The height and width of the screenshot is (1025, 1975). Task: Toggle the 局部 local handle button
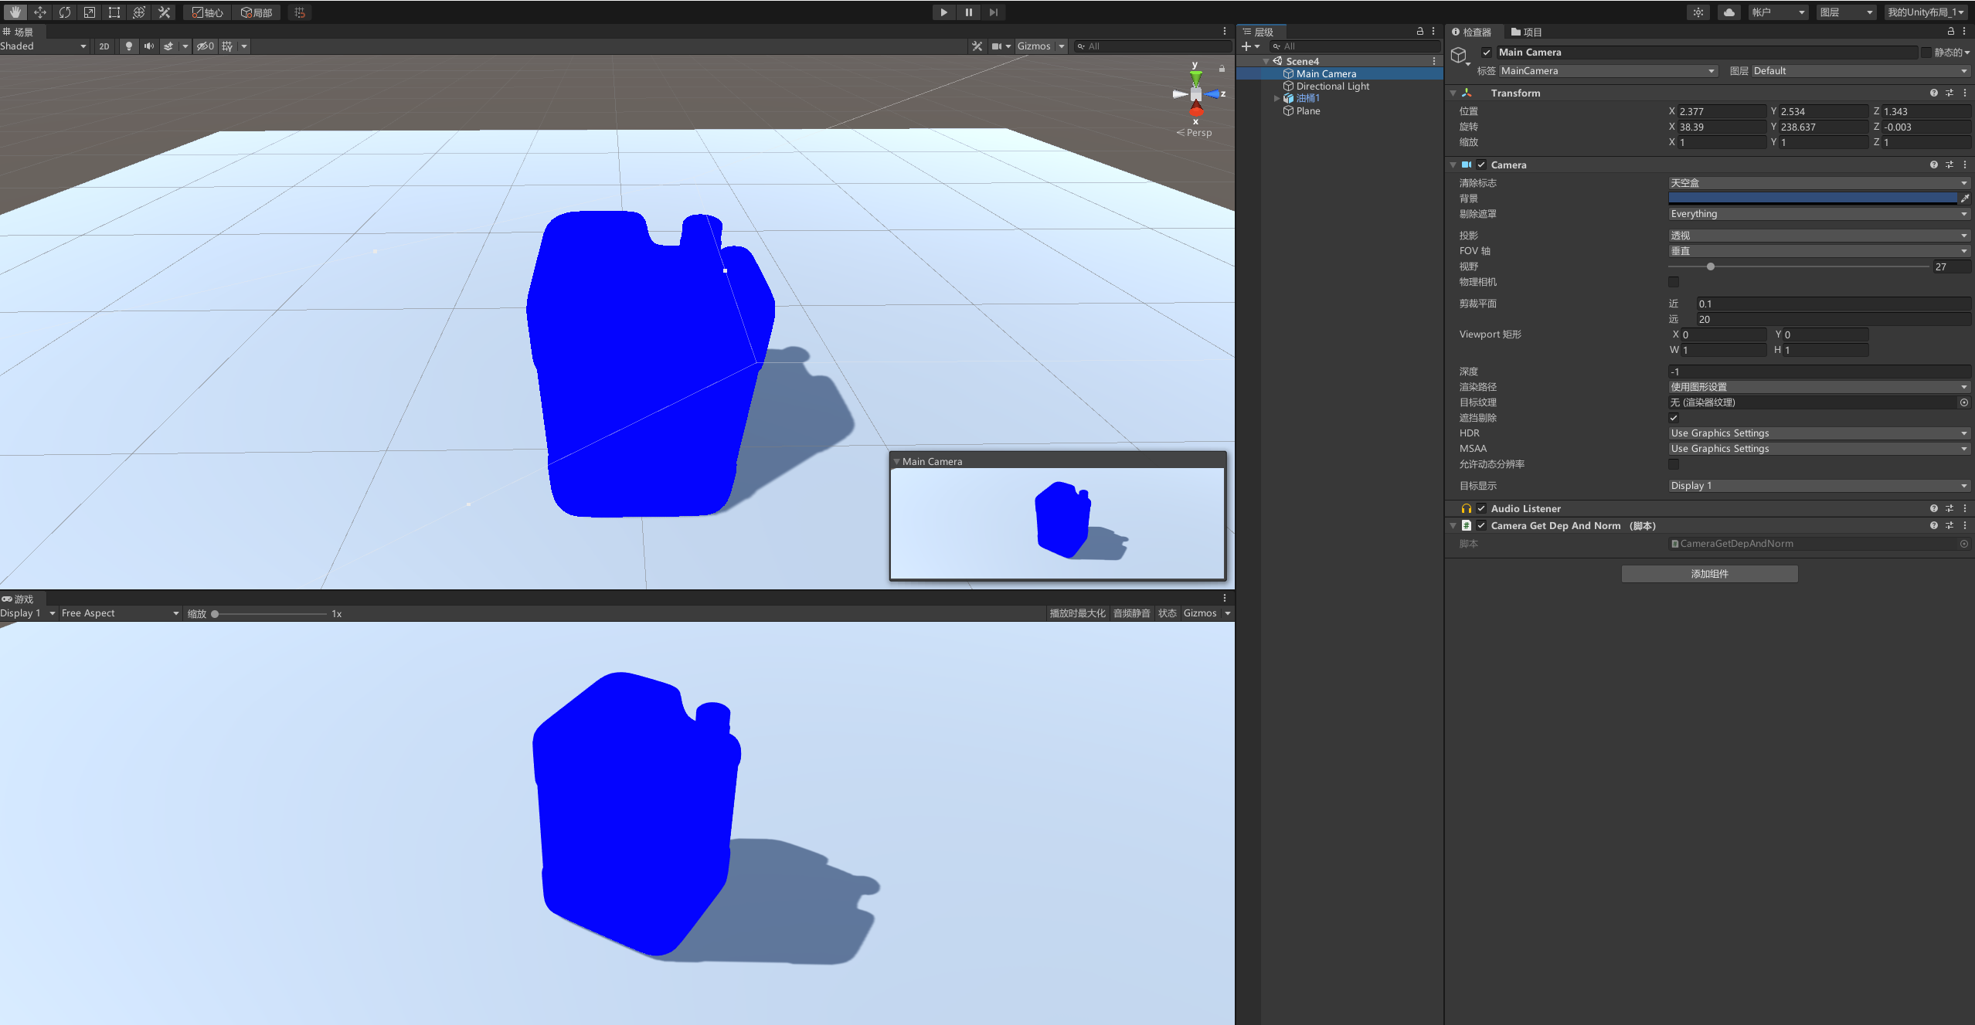256,12
